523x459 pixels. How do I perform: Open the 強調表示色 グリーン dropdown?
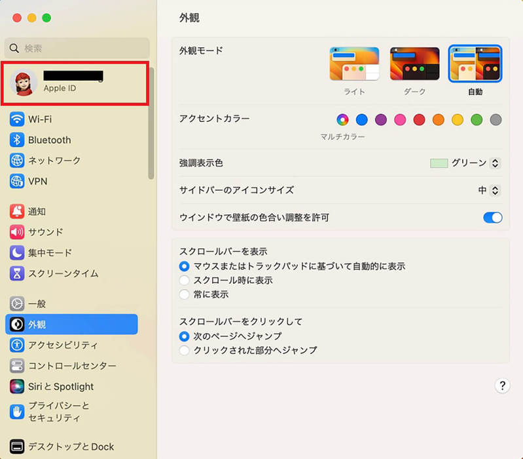click(496, 163)
